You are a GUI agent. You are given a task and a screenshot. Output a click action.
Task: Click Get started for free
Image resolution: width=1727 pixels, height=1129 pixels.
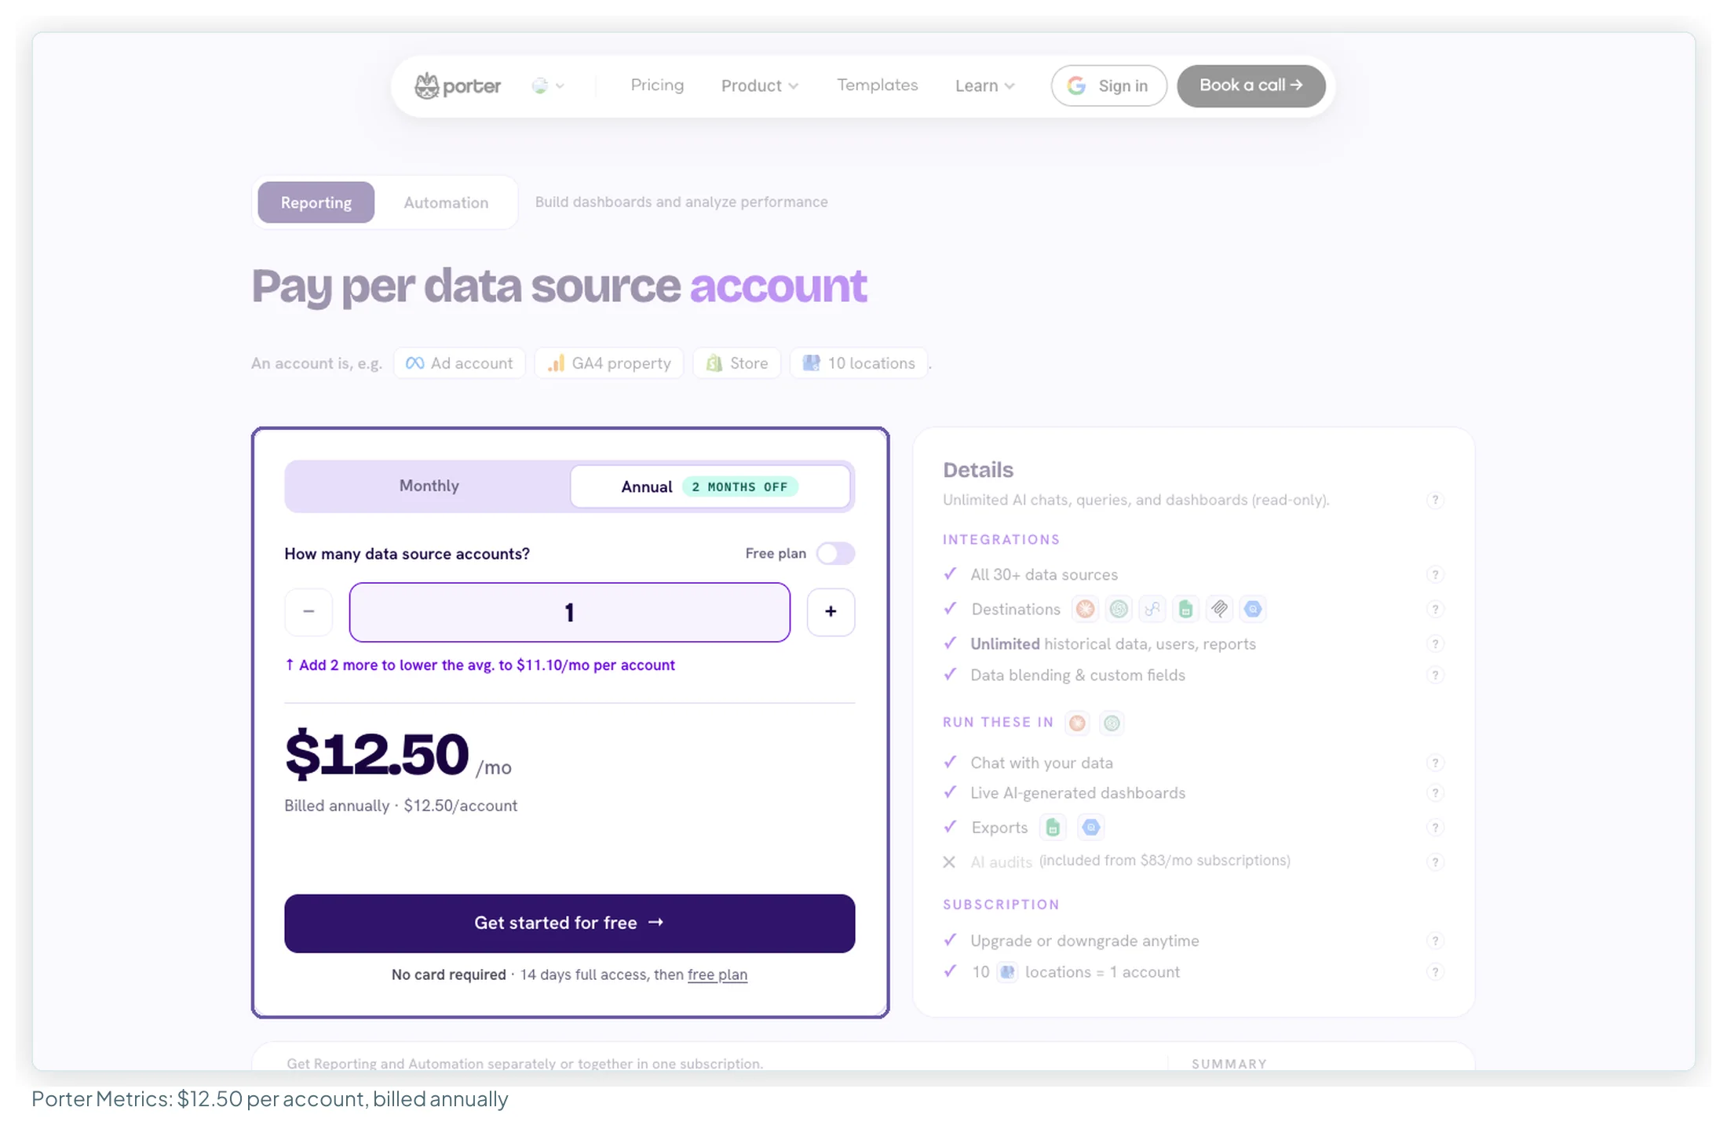click(x=569, y=923)
